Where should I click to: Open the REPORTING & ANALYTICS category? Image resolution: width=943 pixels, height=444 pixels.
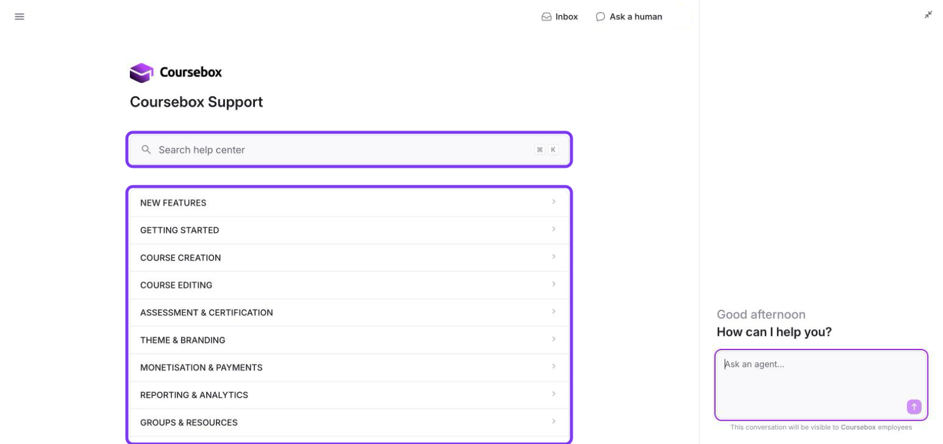coord(349,395)
